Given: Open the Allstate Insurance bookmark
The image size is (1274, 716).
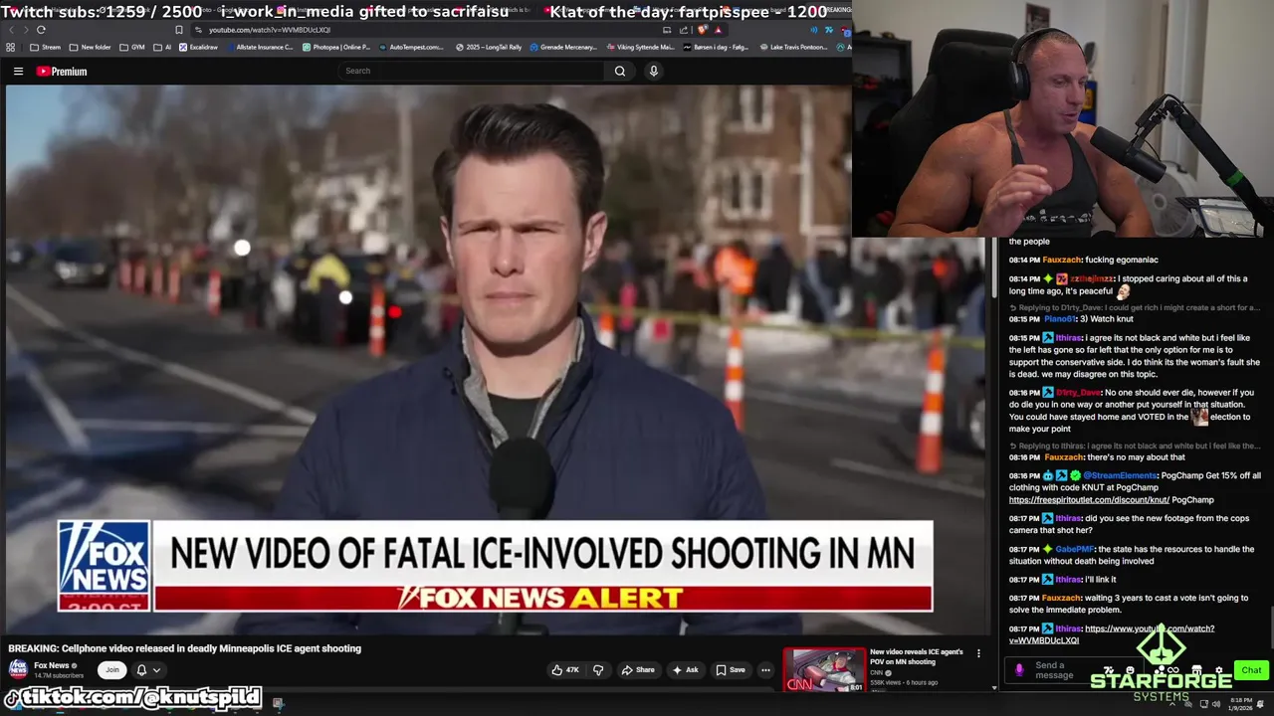Looking at the screenshot, I should 260,47.
